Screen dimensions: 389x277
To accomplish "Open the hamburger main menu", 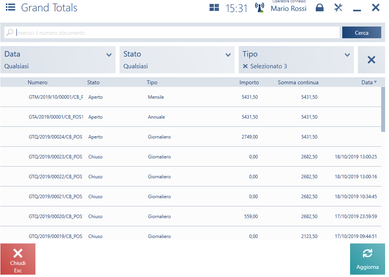I will [11, 7].
